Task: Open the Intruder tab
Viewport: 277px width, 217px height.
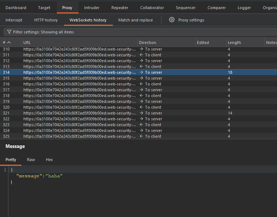Action: point(92,8)
